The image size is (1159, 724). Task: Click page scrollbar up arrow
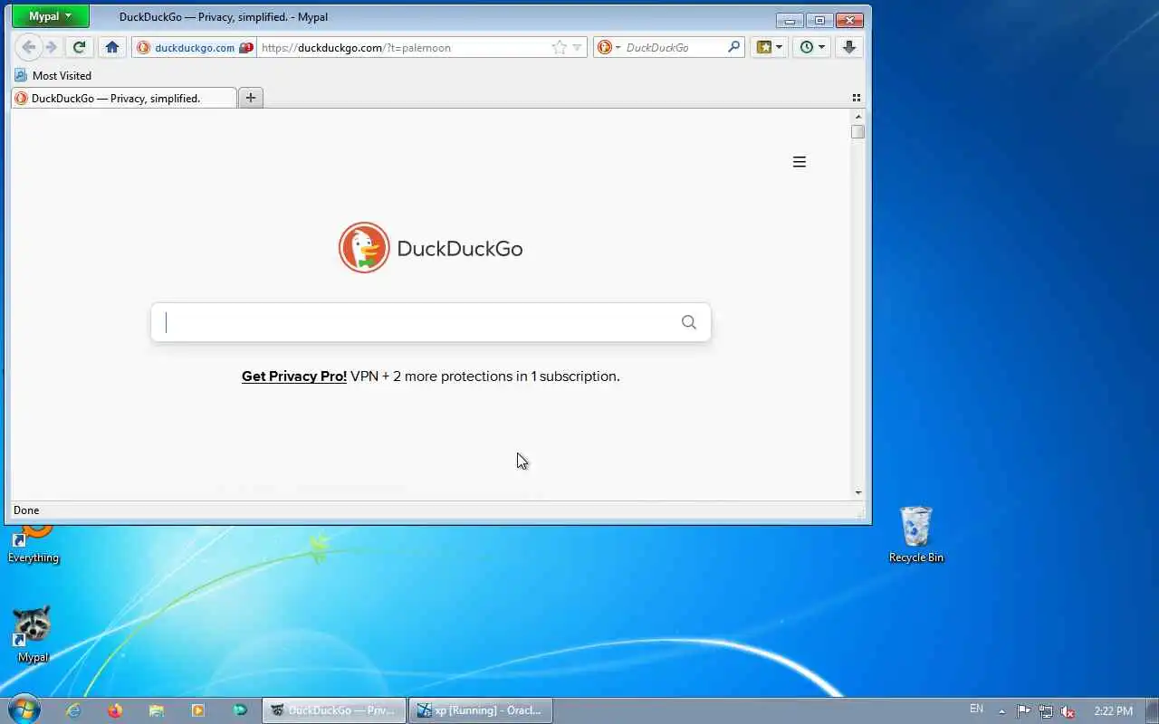[858, 117]
